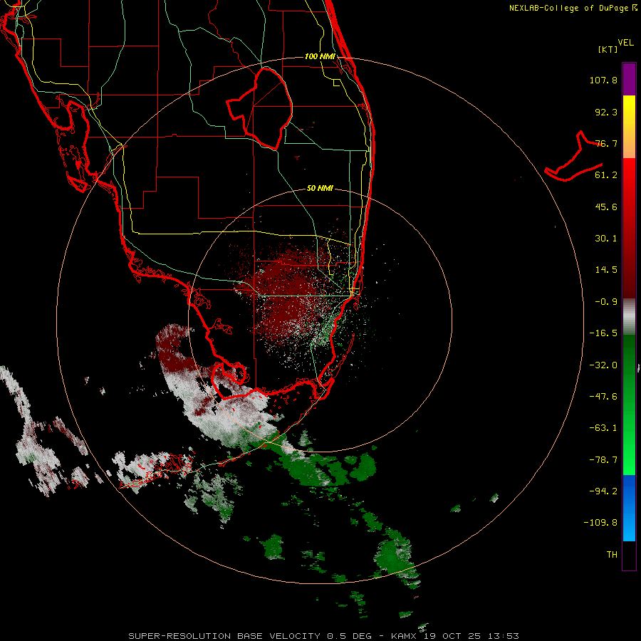Click the [KT] units label
The image size is (641, 641).
click(x=608, y=49)
